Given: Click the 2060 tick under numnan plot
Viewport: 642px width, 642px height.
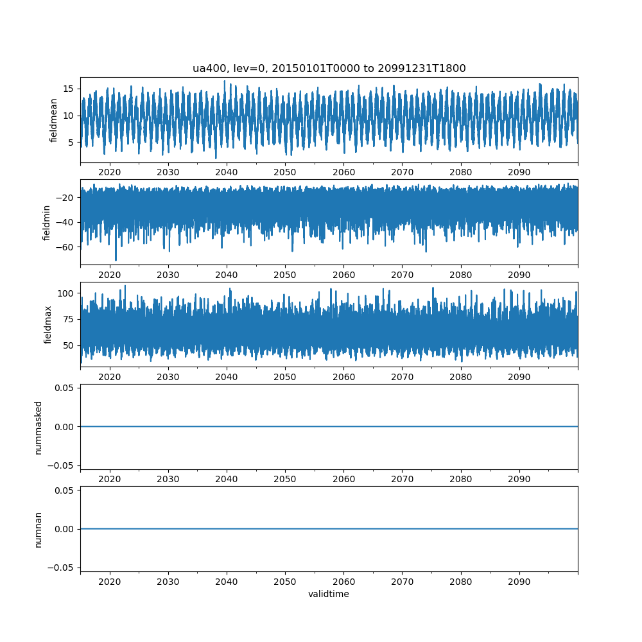Looking at the screenshot, I should [x=343, y=582].
